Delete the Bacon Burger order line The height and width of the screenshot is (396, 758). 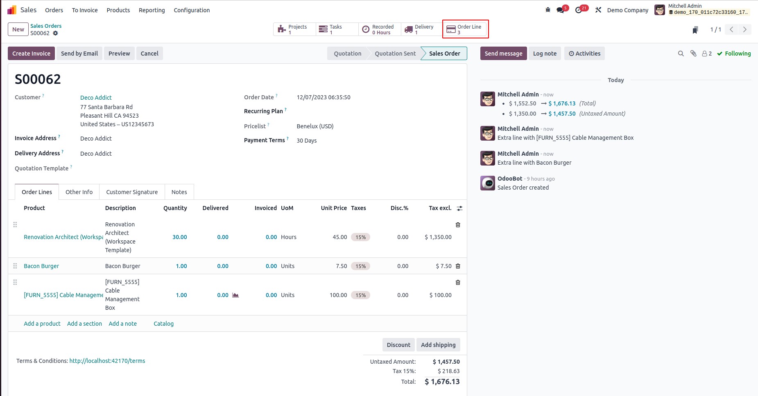pyautogui.click(x=458, y=266)
